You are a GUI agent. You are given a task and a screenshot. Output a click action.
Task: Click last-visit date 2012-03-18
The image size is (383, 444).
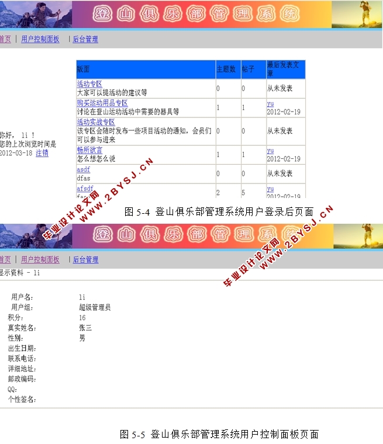pyautogui.click(x=16, y=153)
